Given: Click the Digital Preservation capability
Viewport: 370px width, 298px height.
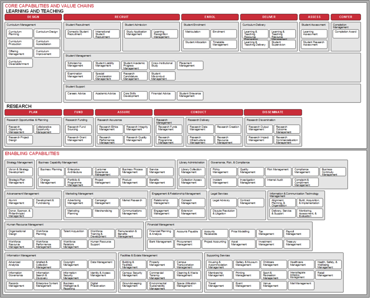Looking at the screenshot, I should 101,285.
